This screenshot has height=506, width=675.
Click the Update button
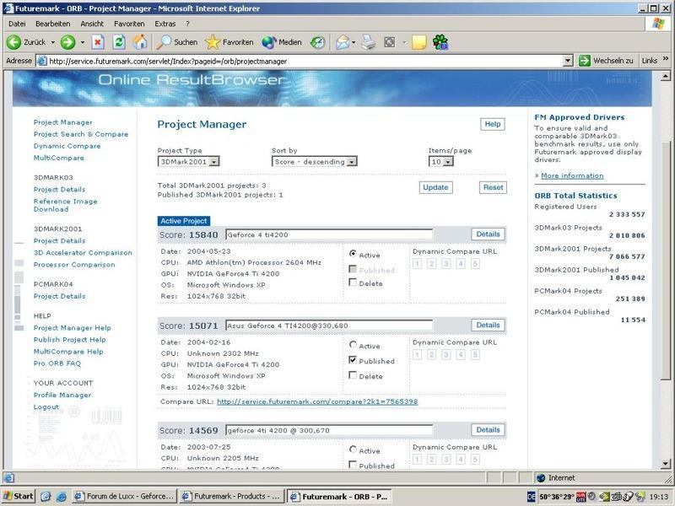coord(435,187)
